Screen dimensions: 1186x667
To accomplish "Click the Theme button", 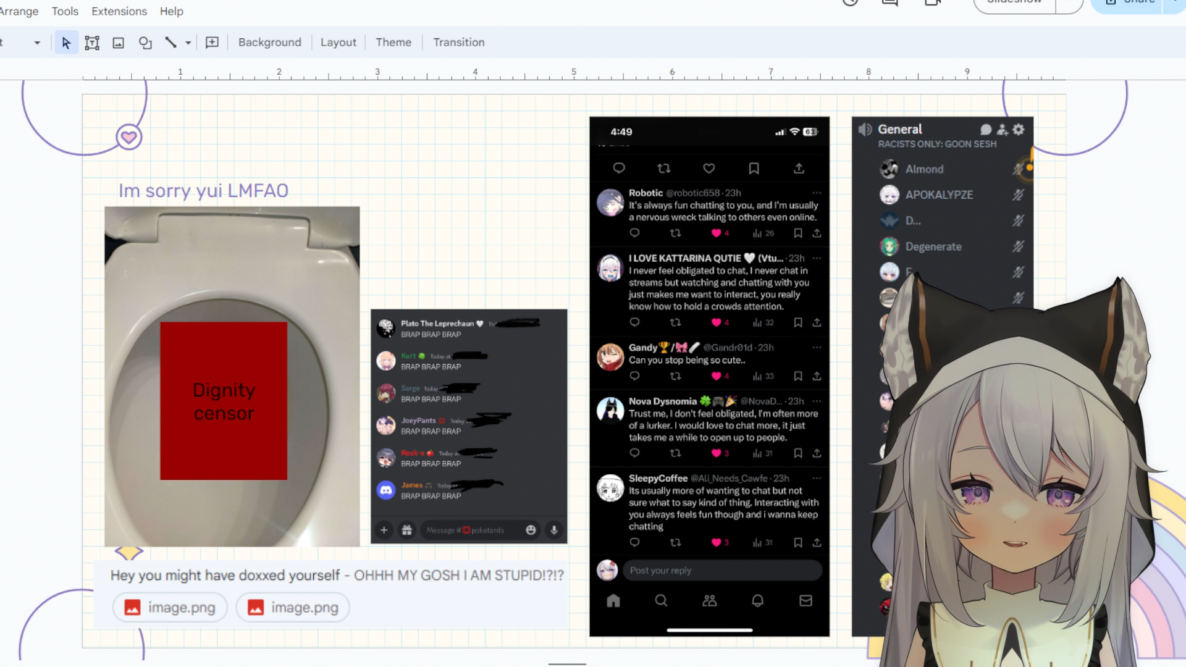I will coord(393,43).
